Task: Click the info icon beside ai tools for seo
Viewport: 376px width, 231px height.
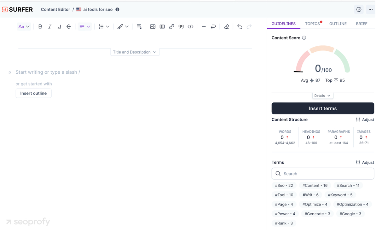Action: [x=118, y=9]
